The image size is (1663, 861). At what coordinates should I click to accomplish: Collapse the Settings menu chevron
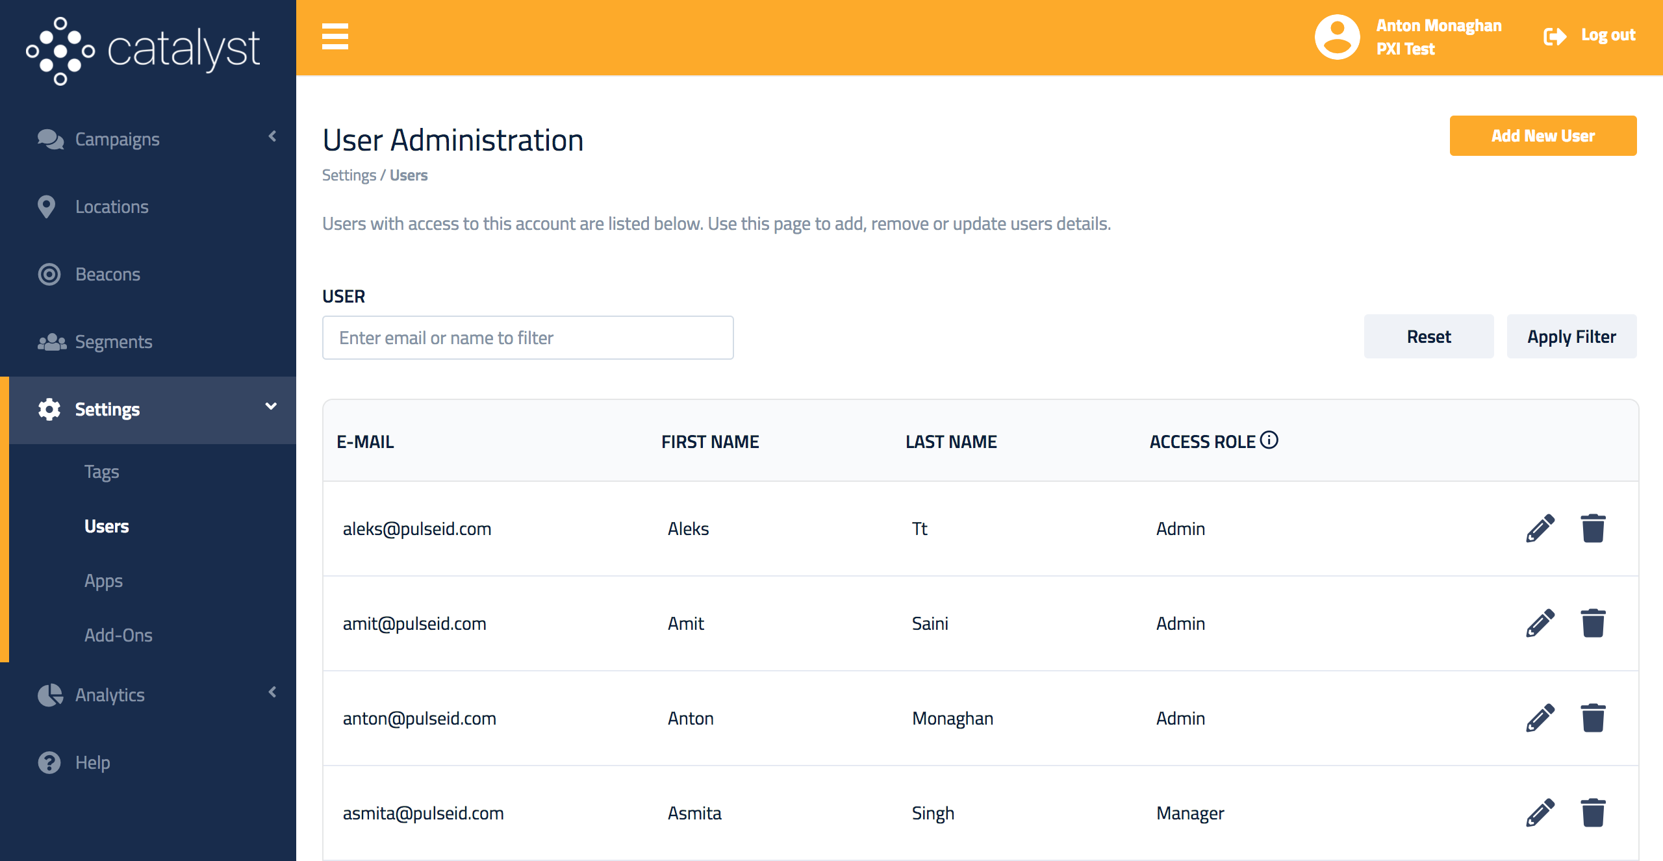[x=272, y=406]
